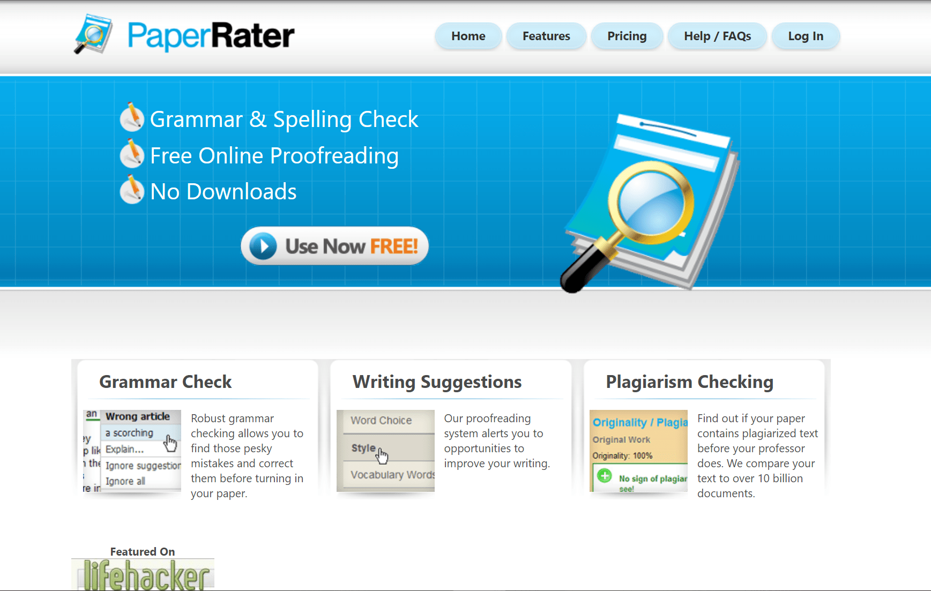The image size is (931, 591).
Task: Open the Word Choice Style thumbnail
Action: point(385,451)
